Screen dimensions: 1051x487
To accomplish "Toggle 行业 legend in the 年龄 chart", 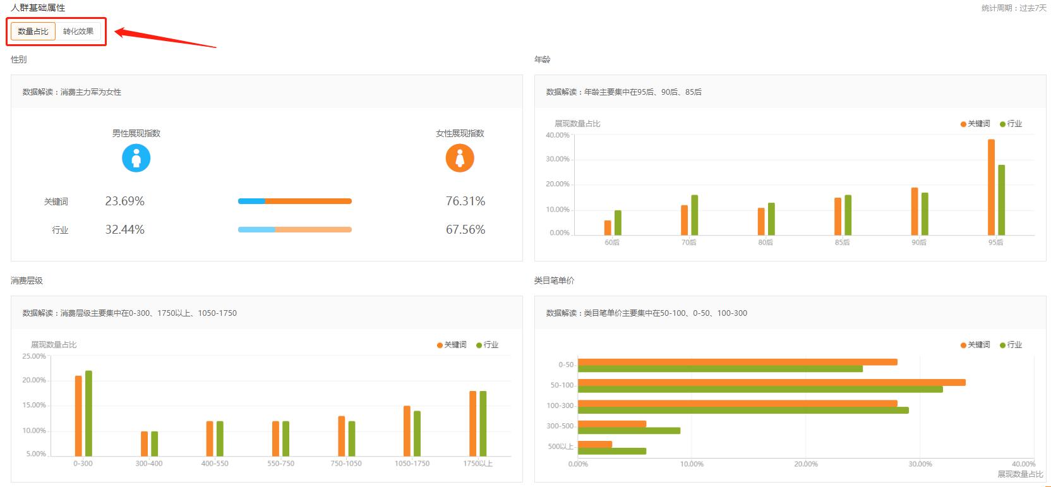I will [1011, 124].
